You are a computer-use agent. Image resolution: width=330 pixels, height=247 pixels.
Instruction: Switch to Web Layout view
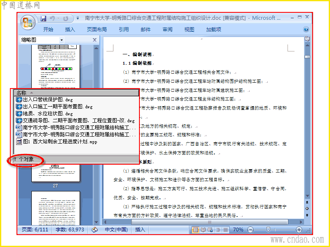tap(210, 230)
